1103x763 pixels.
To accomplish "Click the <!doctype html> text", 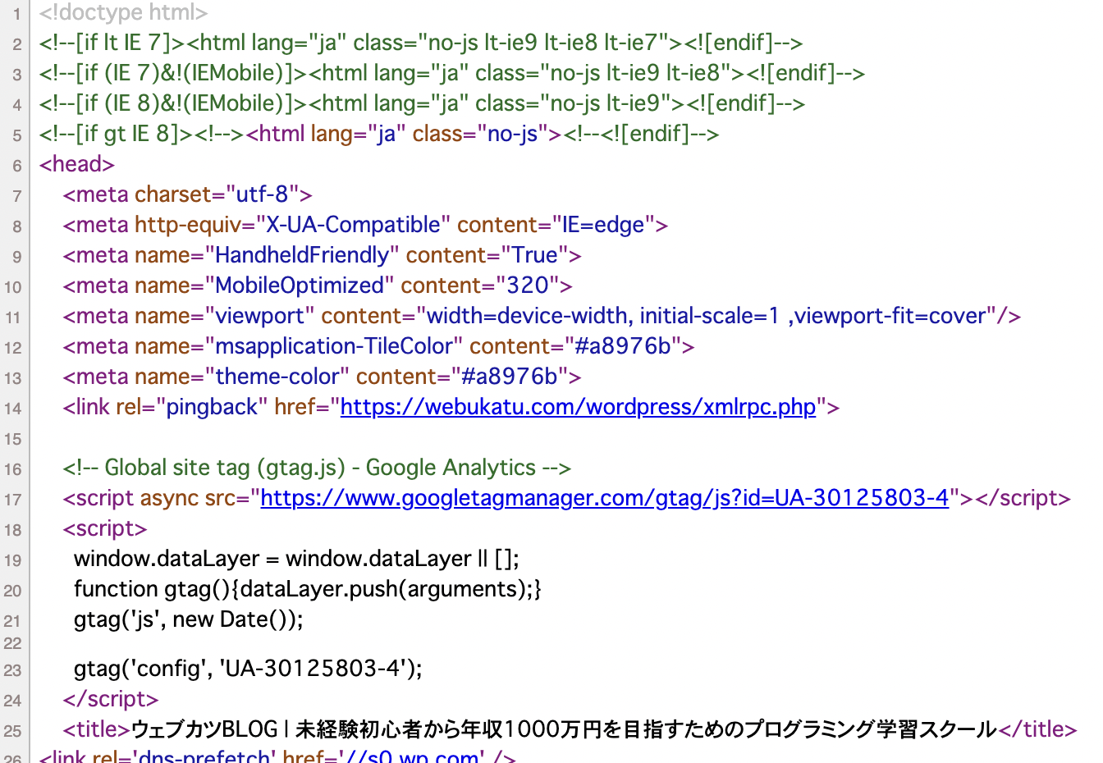I will (123, 12).
